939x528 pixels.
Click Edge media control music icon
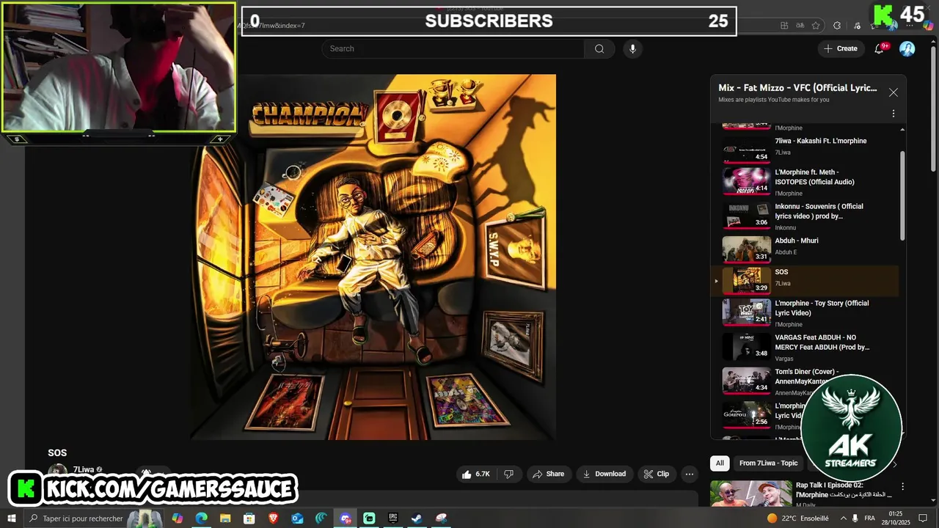[x=857, y=25]
